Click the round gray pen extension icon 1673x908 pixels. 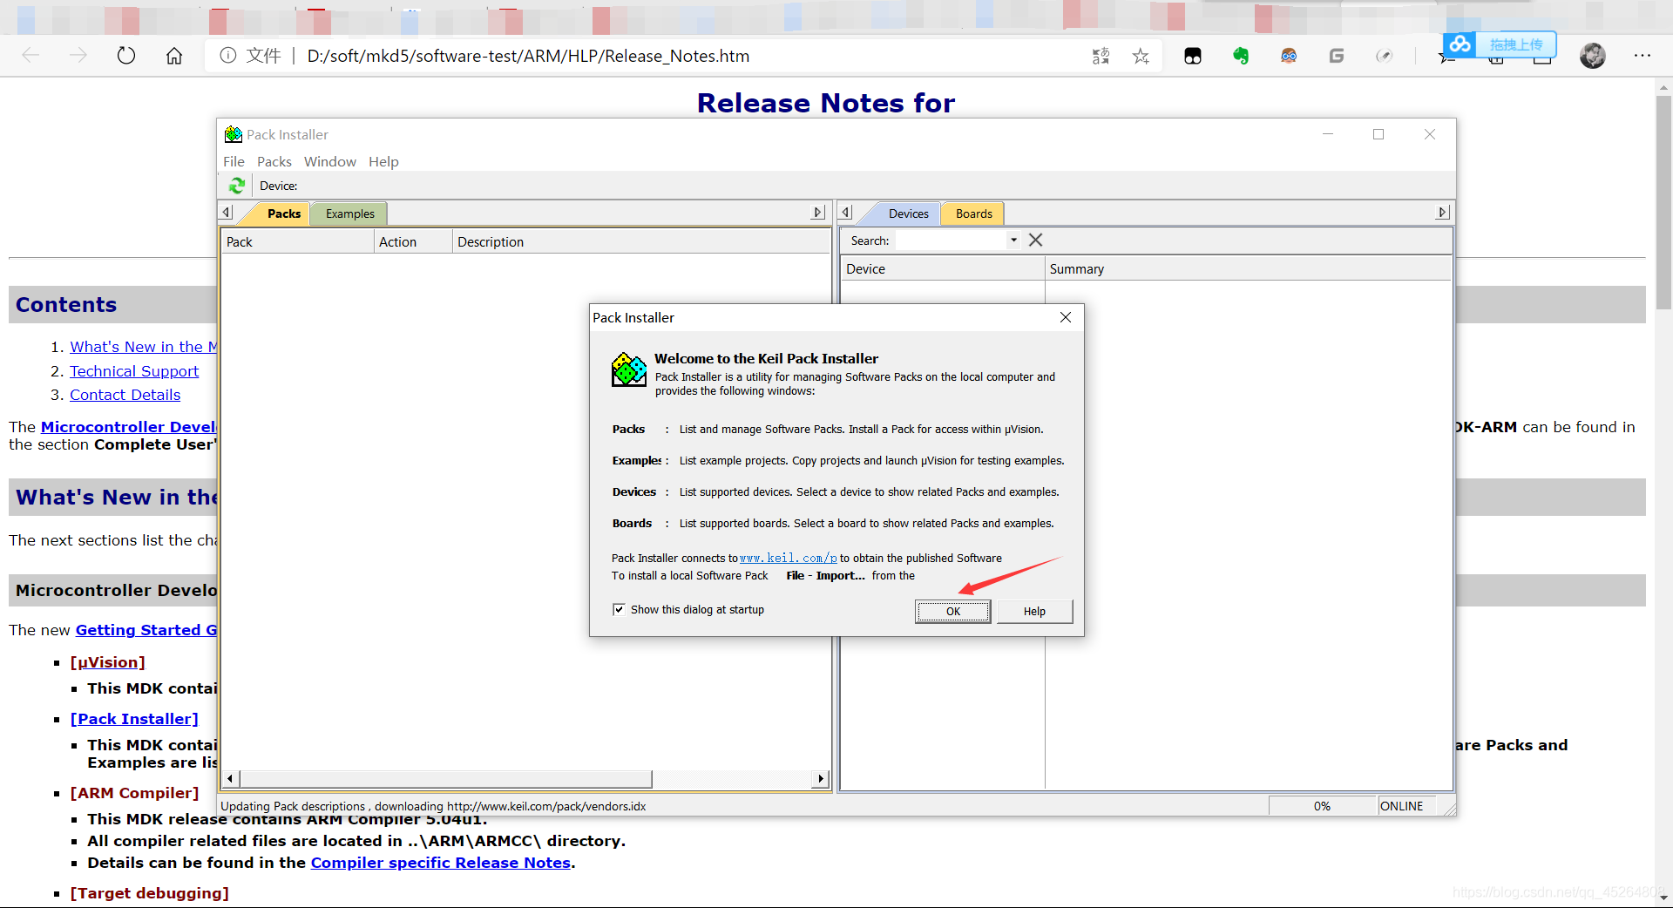pyautogui.click(x=1384, y=56)
